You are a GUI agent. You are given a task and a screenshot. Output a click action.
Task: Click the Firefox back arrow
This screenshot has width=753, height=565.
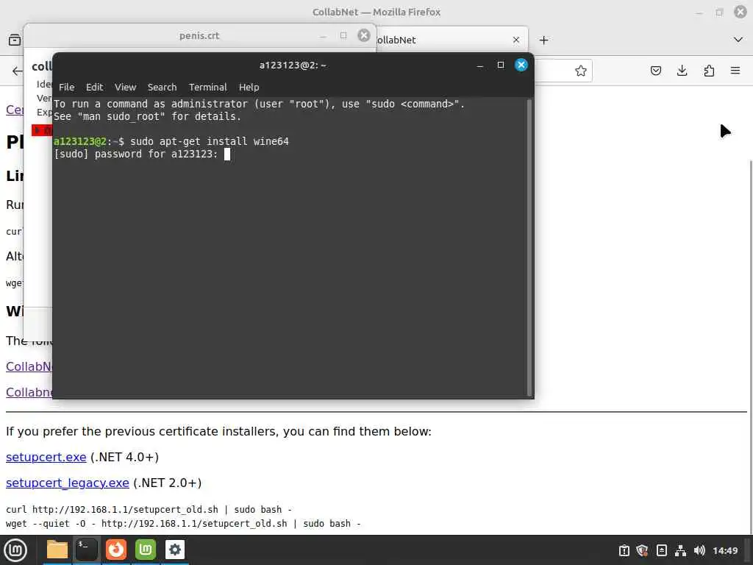click(18, 71)
